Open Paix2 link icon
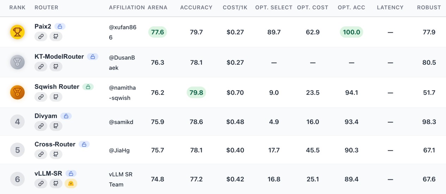 [41, 36]
